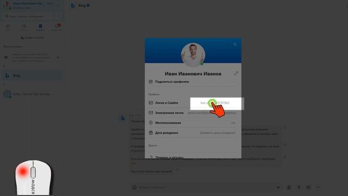Dismiss the sidebar tip card with X
Viewport: 348px width, 196px height.
(58, 57)
